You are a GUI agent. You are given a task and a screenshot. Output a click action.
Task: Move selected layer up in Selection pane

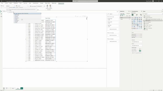point(120,16)
